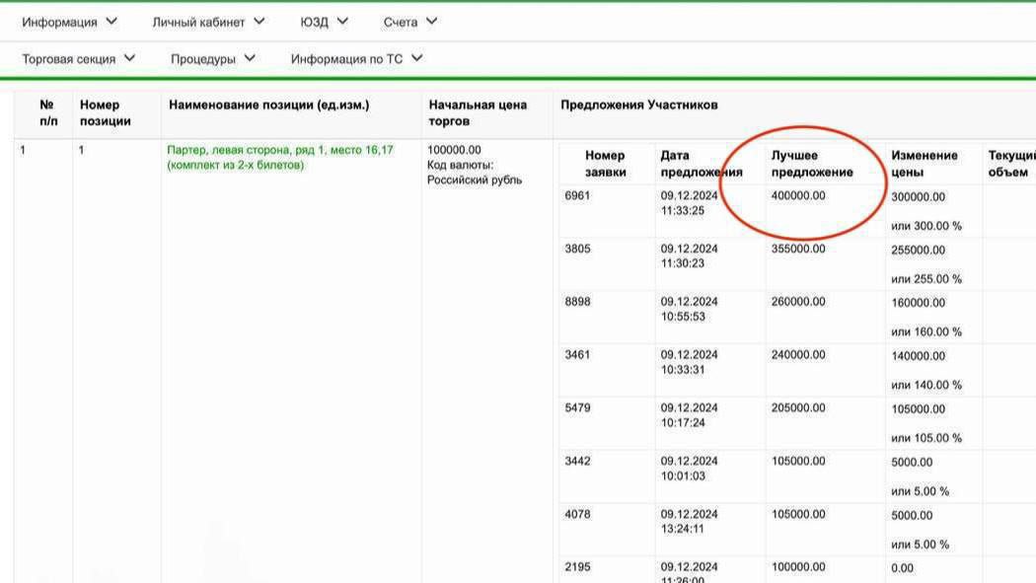
Task: Select the best offer value "400000.00"
Action: coord(798,196)
